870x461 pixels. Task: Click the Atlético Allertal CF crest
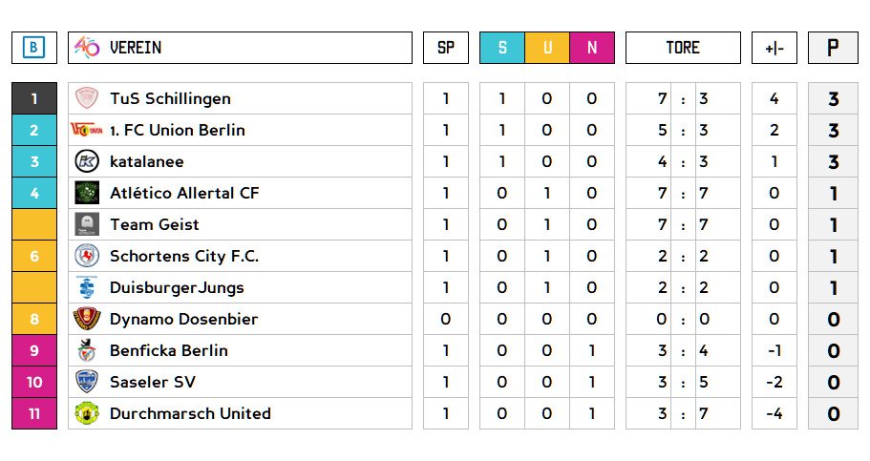pos(87,193)
